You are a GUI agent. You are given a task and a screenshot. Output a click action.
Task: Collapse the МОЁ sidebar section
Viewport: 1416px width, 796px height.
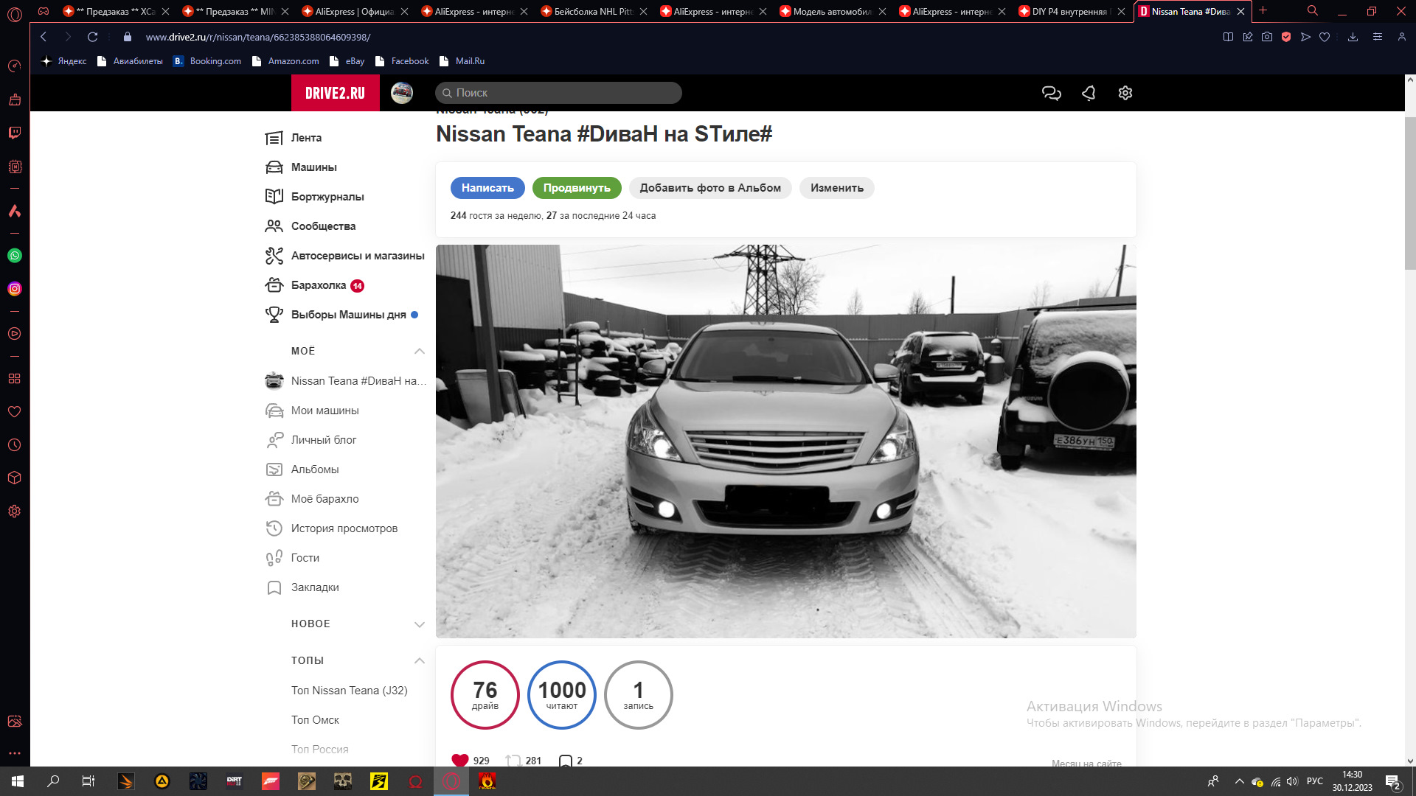coord(419,351)
